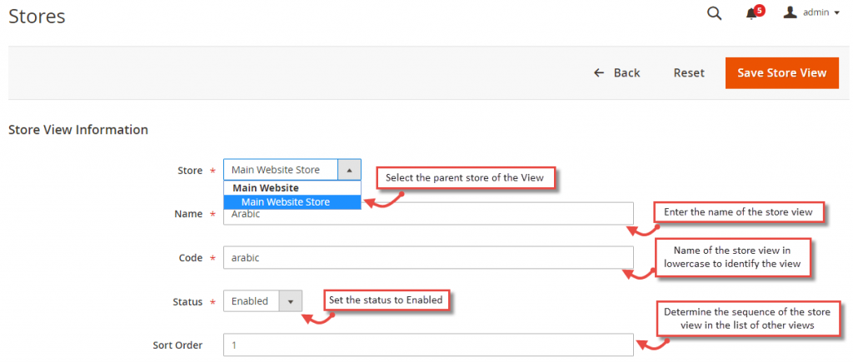Viewport: 853px width, 362px height.
Task: Go back using the Back button
Action: [x=616, y=73]
